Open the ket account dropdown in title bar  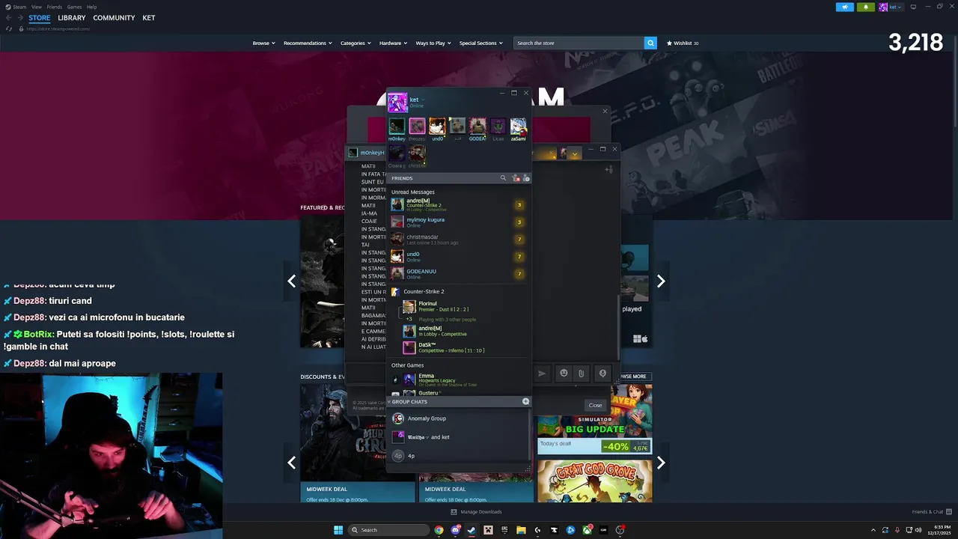pos(891,7)
